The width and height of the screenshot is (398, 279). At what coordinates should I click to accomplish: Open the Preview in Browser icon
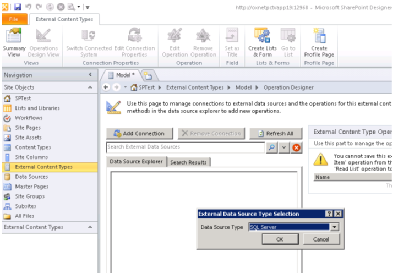pyautogui.click(x=72, y=7)
